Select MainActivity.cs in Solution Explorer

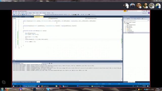point(131,33)
